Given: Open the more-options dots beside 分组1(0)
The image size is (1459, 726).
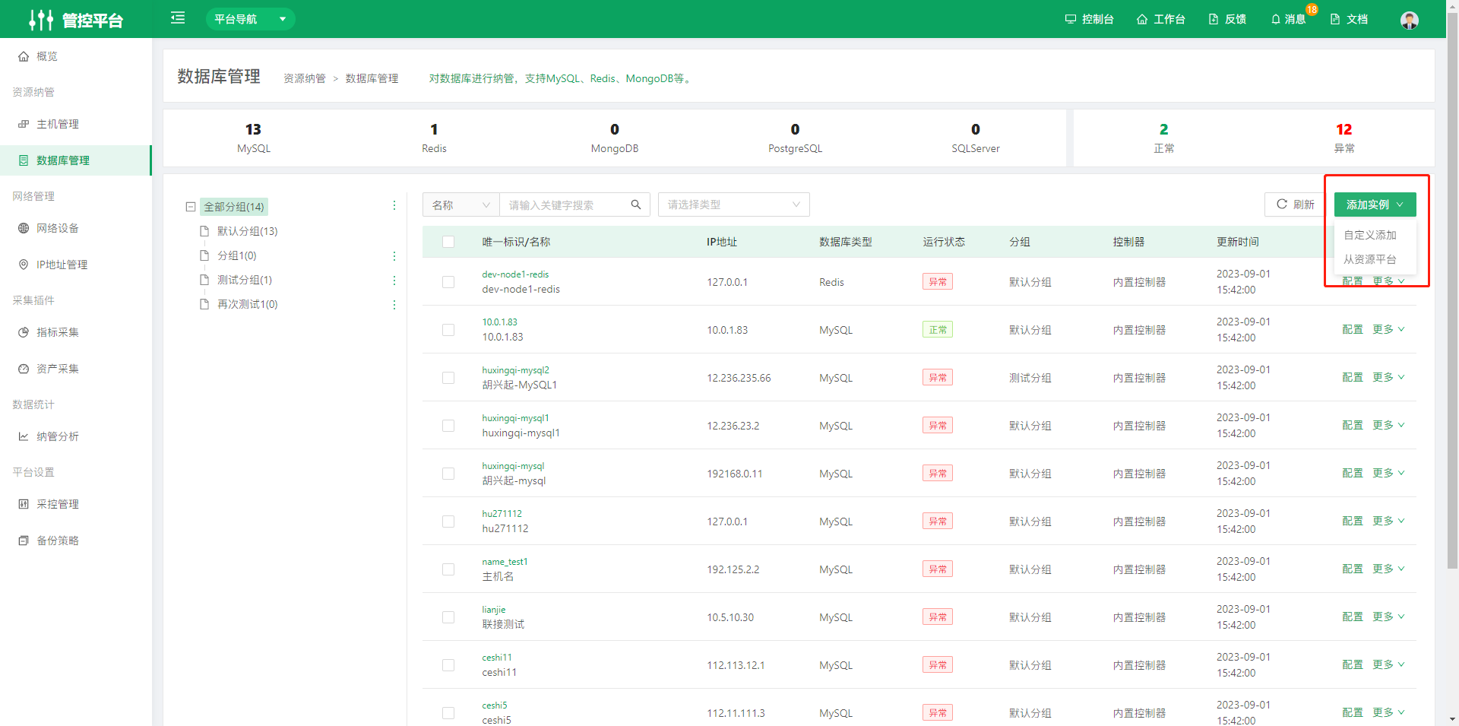Looking at the screenshot, I should pyautogui.click(x=394, y=256).
